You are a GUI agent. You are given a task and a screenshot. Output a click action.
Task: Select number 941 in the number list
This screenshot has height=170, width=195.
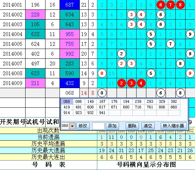[x=102, y=113]
